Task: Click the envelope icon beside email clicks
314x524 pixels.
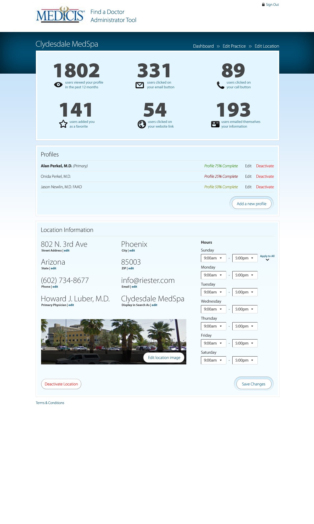Action: click(140, 85)
